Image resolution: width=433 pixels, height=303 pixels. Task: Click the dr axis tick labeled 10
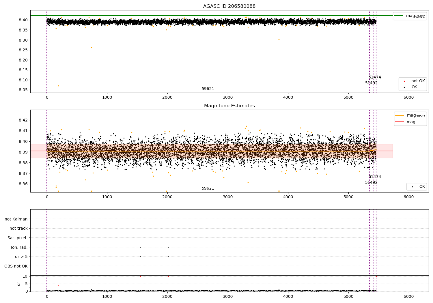[25, 276]
